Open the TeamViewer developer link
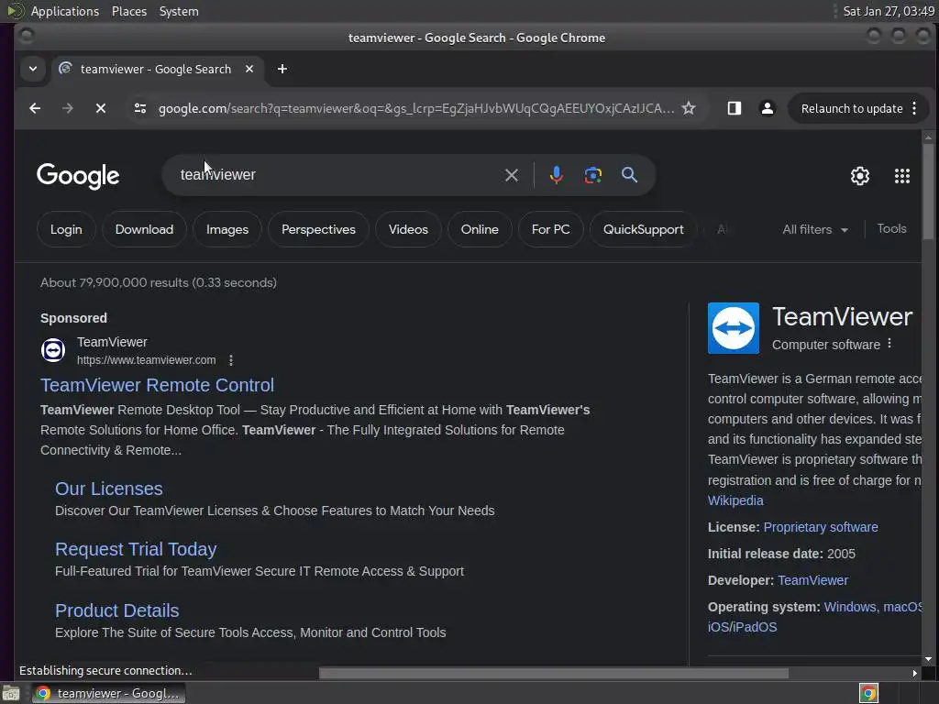 [x=812, y=580]
